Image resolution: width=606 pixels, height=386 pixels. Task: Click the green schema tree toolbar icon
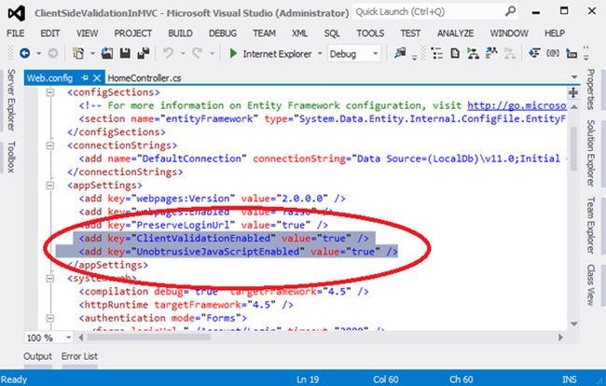click(473, 53)
